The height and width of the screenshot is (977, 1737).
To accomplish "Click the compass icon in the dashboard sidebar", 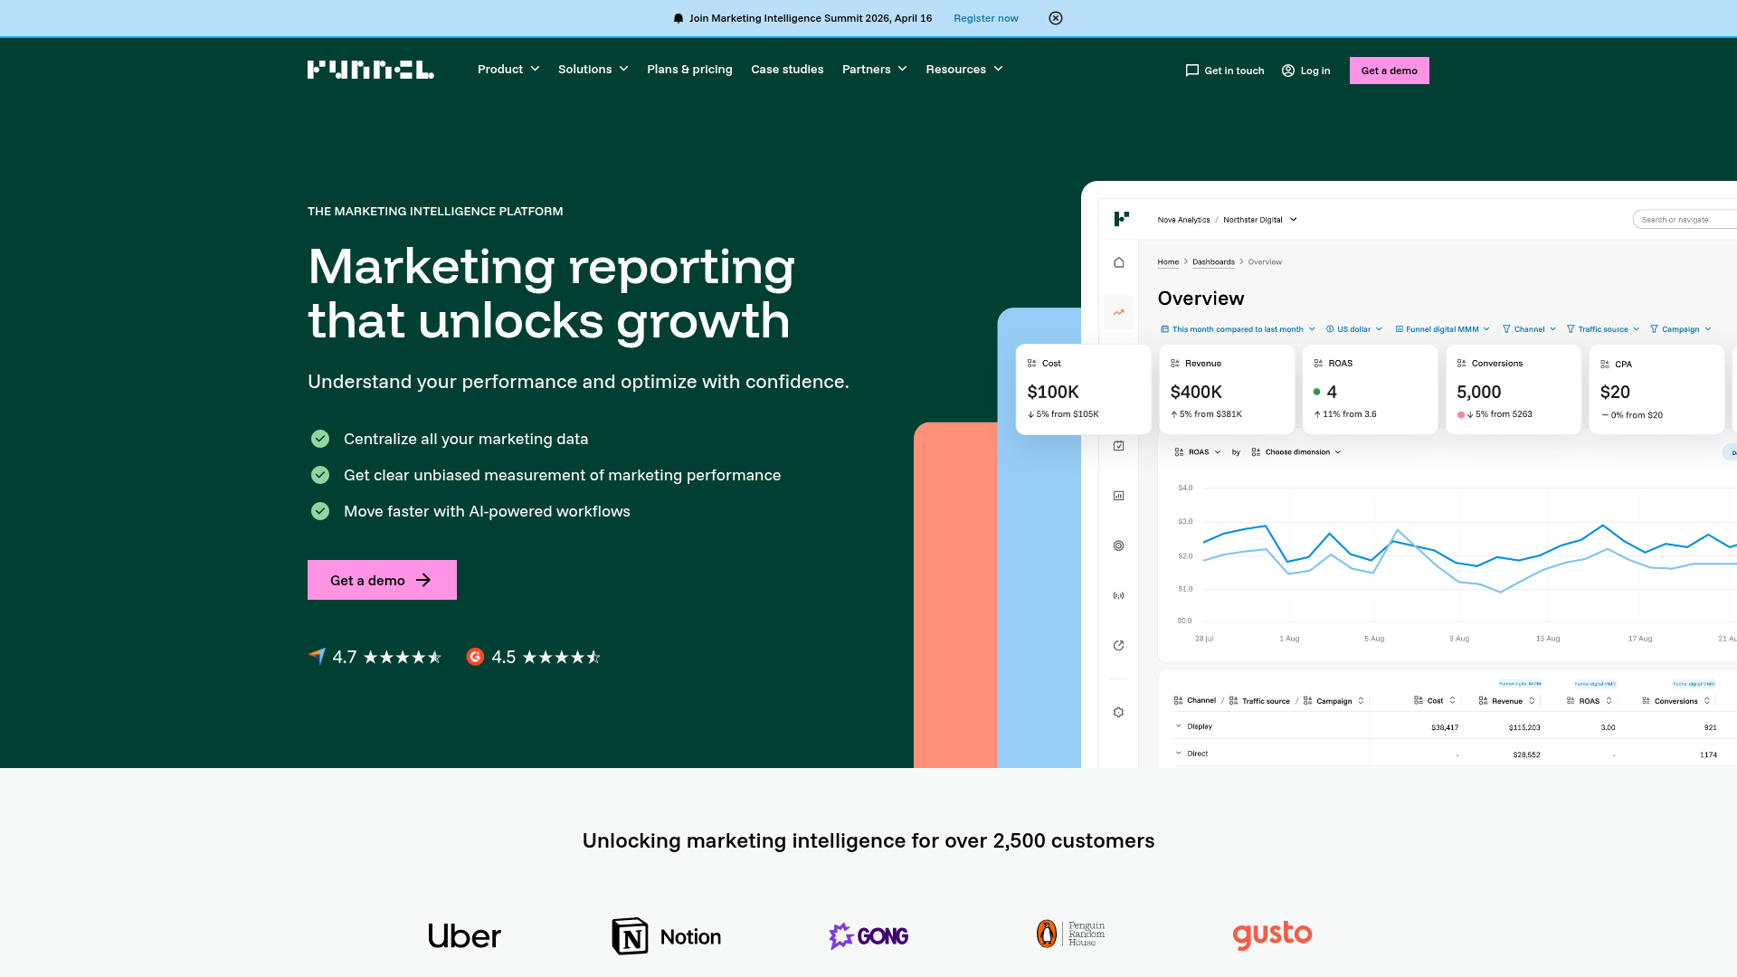I will click(1118, 645).
